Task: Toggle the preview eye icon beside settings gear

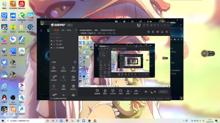Action: tap(150, 92)
